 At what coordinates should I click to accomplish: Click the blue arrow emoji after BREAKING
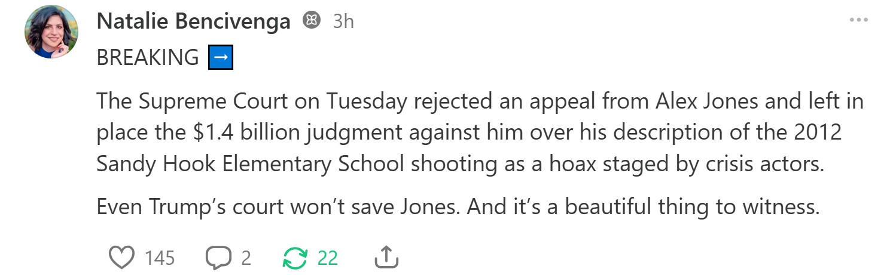click(220, 58)
